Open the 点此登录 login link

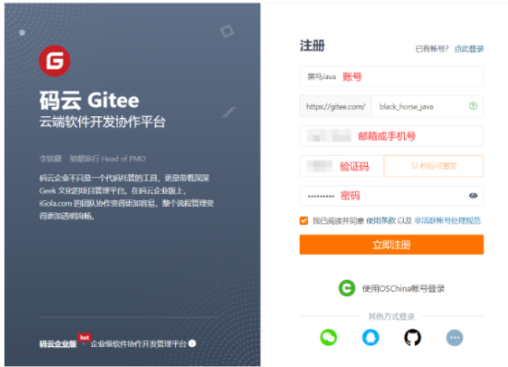point(469,49)
